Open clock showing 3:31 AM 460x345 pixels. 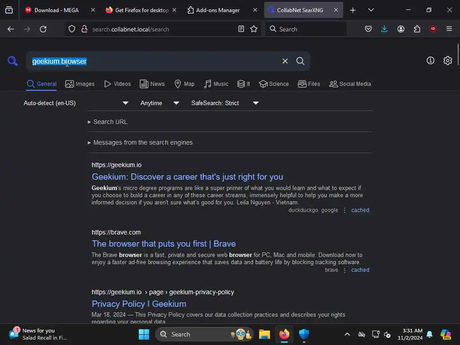coord(410,334)
